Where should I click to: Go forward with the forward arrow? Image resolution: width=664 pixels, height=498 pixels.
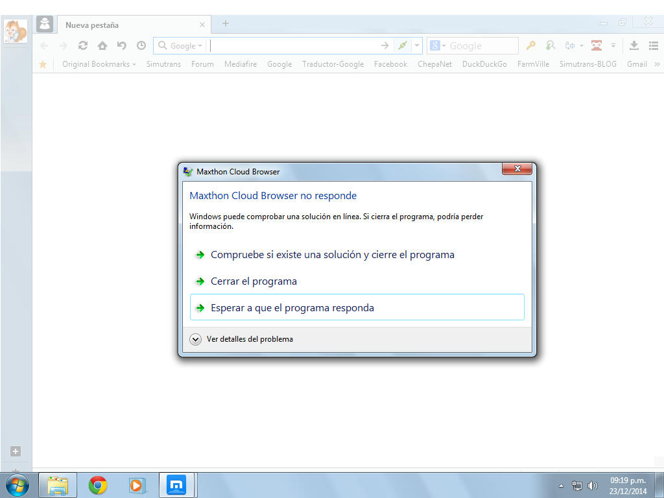click(64, 46)
